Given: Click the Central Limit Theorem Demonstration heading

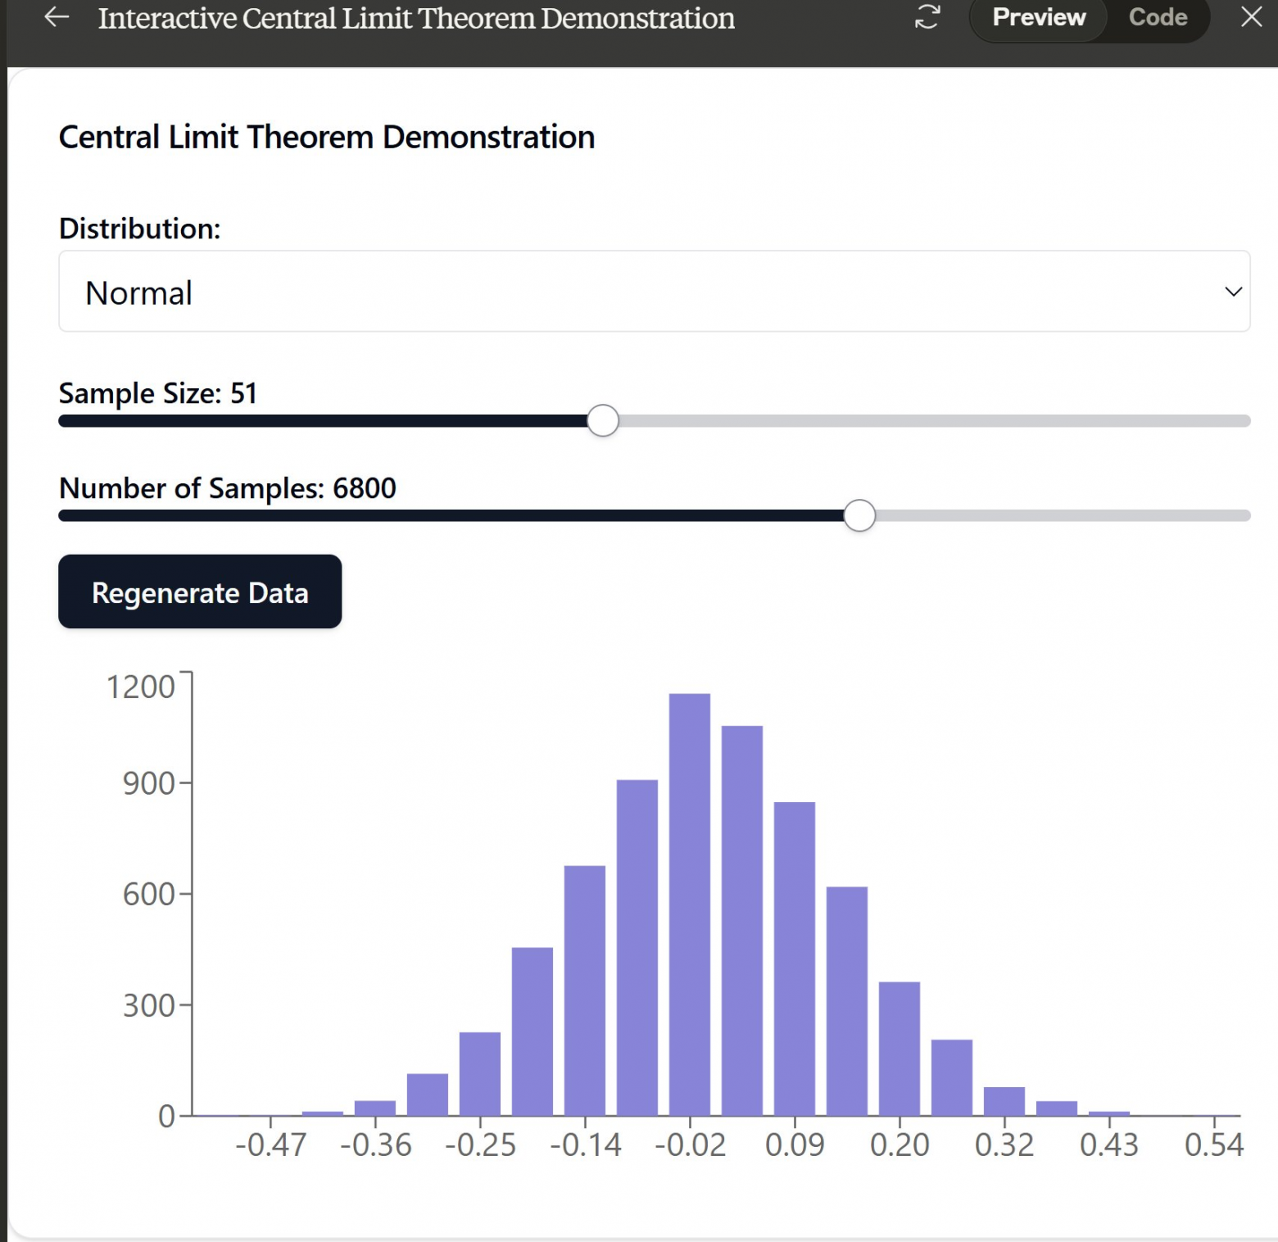Looking at the screenshot, I should coord(327,137).
